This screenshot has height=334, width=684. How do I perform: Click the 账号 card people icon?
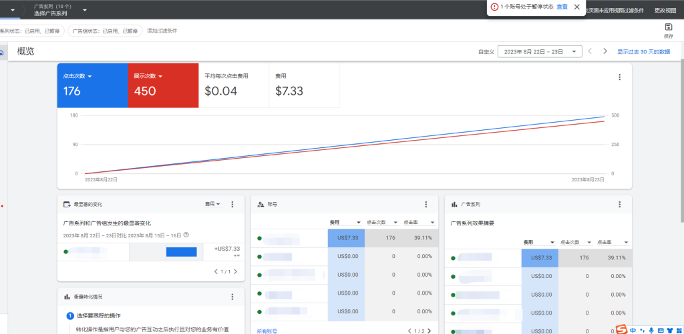tap(261, 204)
